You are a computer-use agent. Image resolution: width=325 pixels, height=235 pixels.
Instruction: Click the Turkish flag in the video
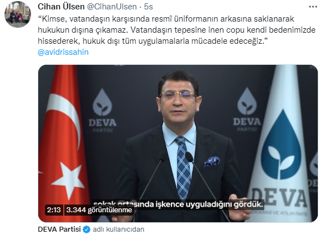click(62, 143)
